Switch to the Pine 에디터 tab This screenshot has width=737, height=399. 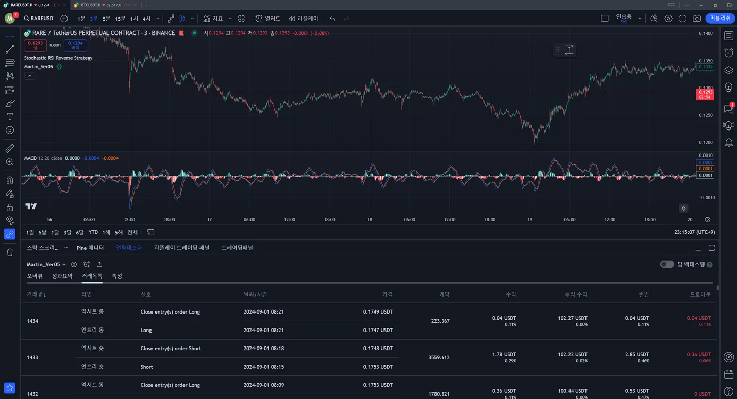pyautogui.click(x=90, y=248)
